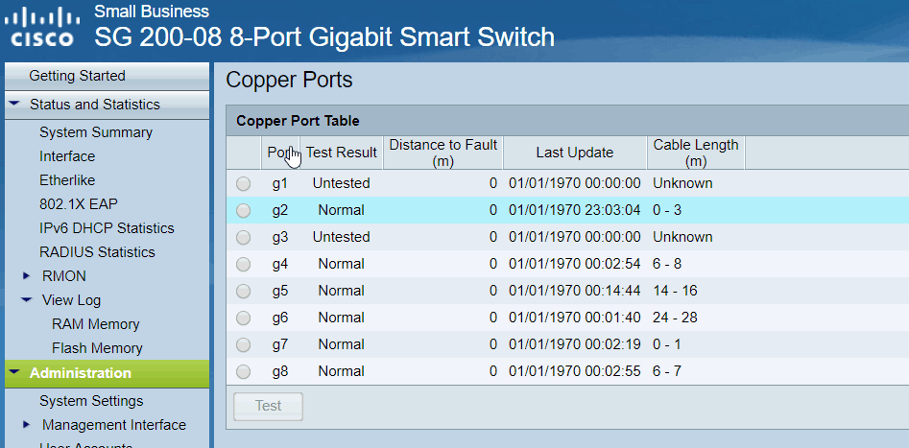909x448 pixels.
Task: Collapse the Status and Statistics section
Action: 14,105
